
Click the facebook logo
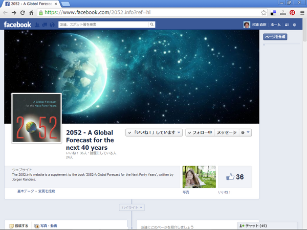[17, 25]
